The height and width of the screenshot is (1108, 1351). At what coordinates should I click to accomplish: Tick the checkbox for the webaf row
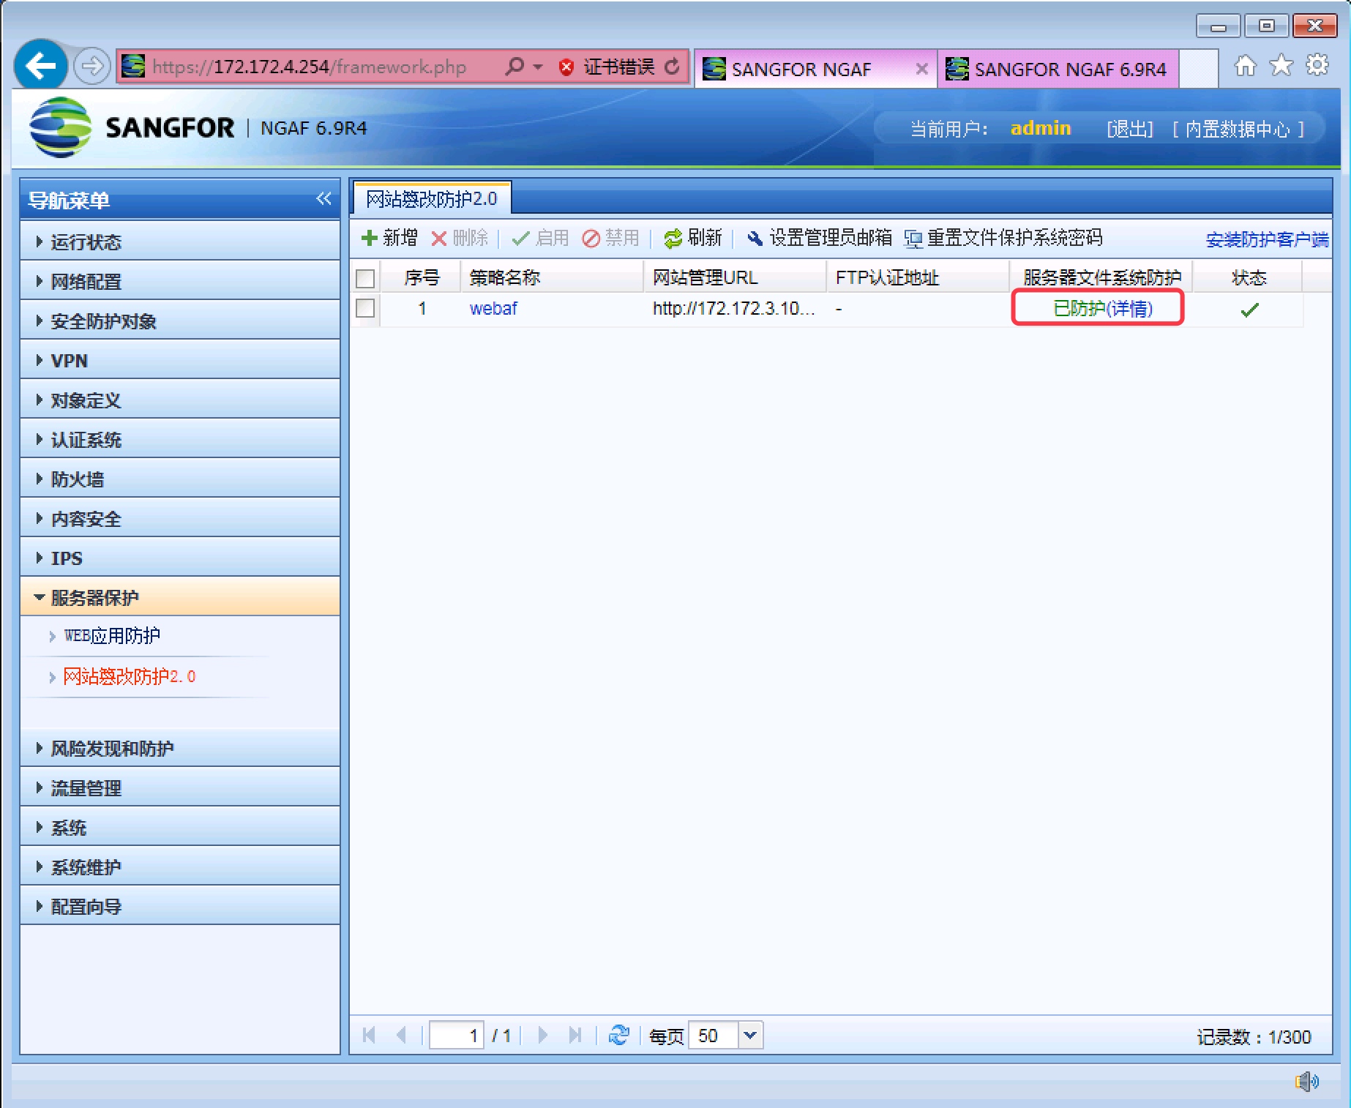pyautogui.click(x=365, y=308)
